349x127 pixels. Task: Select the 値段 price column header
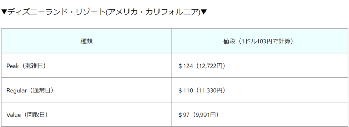[260, 41]
